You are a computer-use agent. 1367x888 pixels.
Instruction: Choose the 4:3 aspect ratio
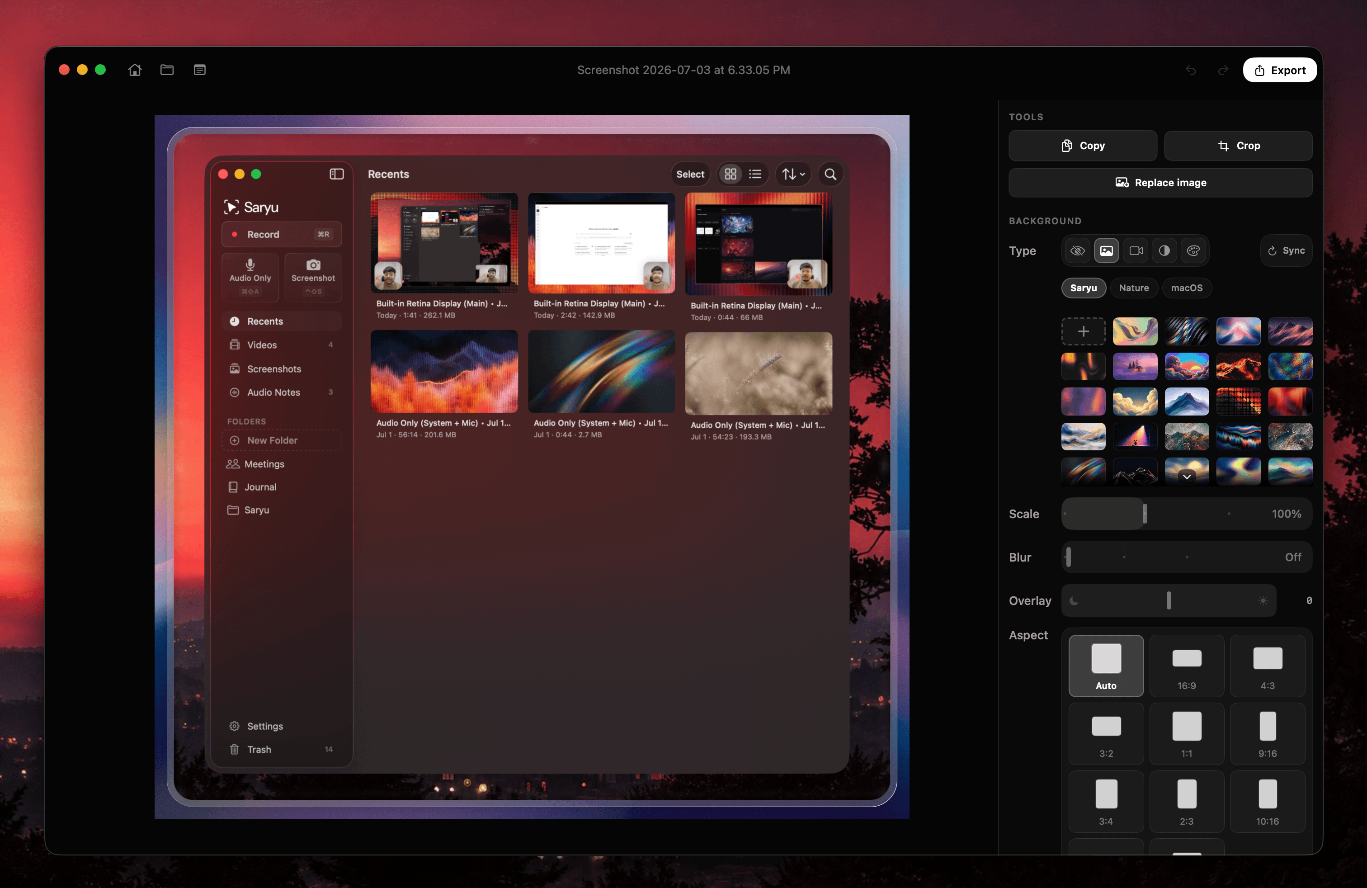1268,666
